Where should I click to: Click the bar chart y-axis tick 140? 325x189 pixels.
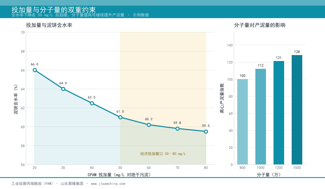(230, 45)
